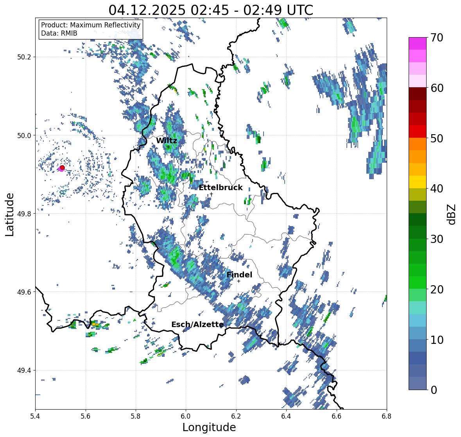Click the plus marker below Esch/Alzette
This screenshot has height=437, width=461.
click(x=183, y=331)
